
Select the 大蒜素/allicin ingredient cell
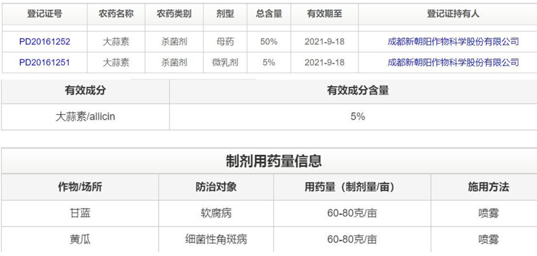pyautogui.click(x=85, y=117)
